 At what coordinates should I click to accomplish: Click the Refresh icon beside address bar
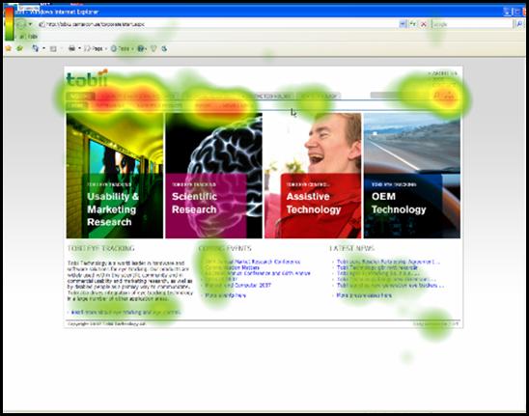(x=413, y=24)
